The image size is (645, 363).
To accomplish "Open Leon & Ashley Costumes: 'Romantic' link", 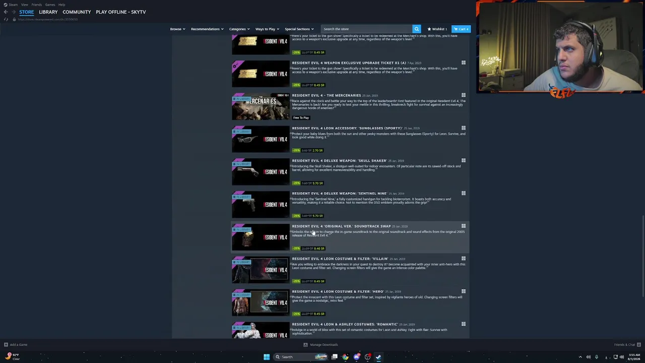I will click(345, 324).
